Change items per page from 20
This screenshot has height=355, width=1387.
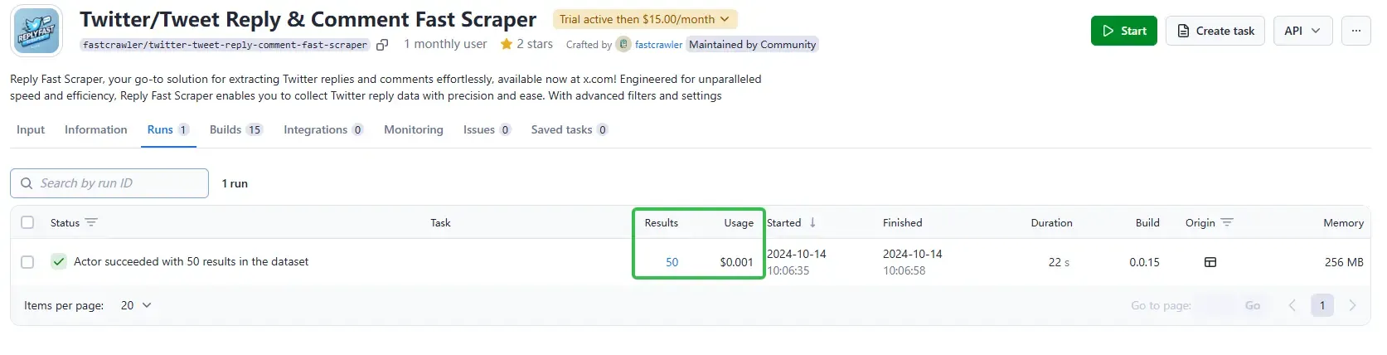click(136, 305)
